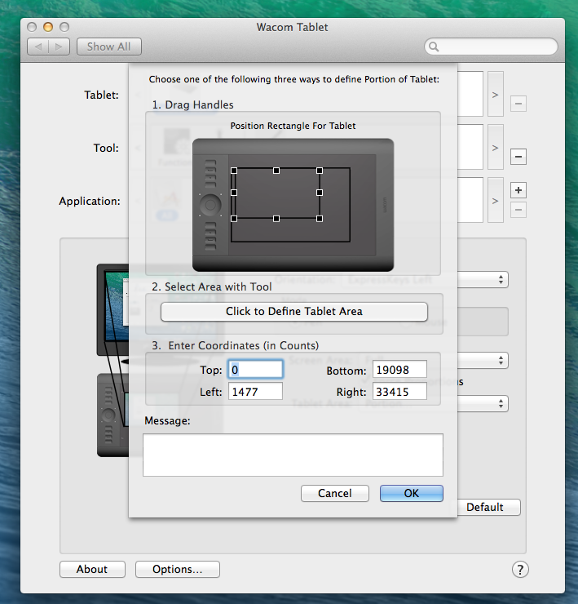Click the top-right handle of tablet rectangle
Viewport: 578px width, 604px height.
[x=320, y=171]
